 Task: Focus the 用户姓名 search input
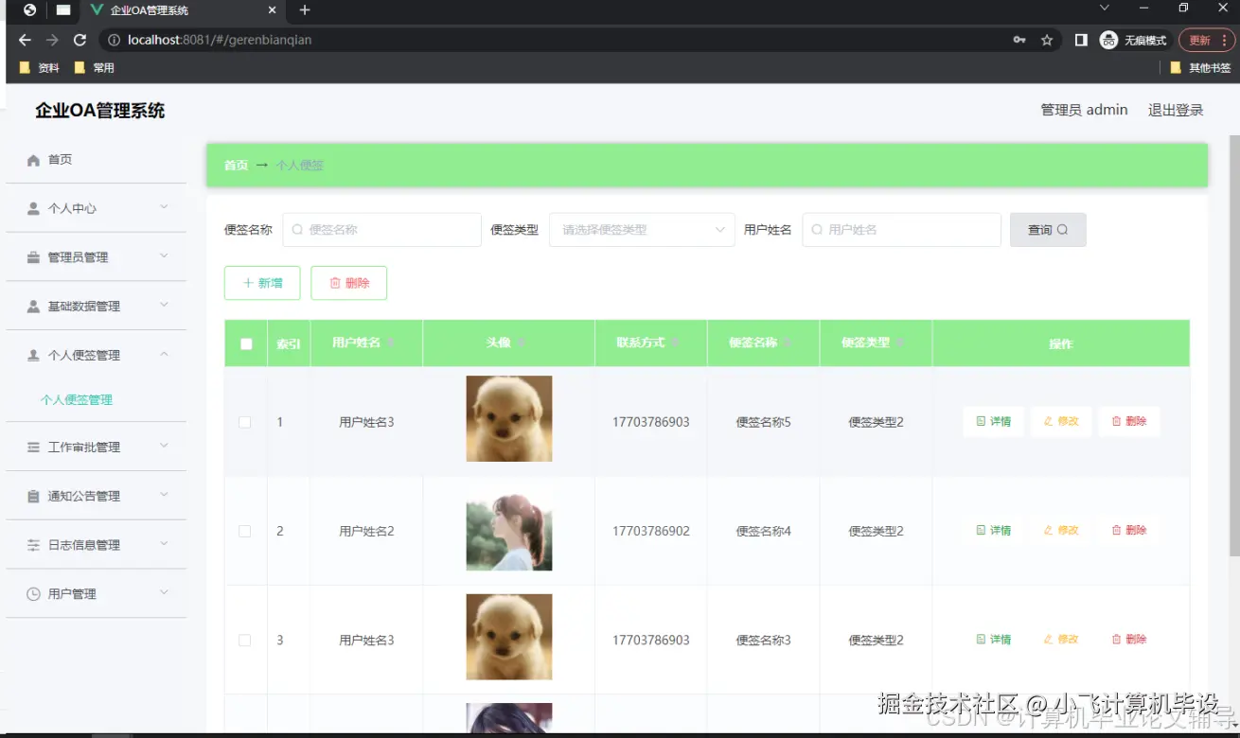click(x=901, y=230)
